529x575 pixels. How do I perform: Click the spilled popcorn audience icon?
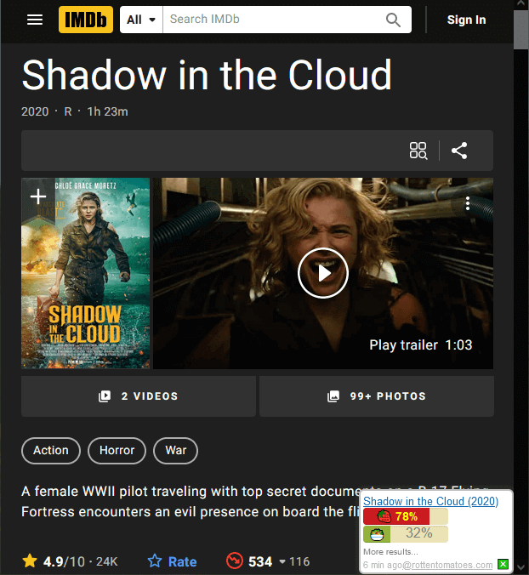[377, 534]
